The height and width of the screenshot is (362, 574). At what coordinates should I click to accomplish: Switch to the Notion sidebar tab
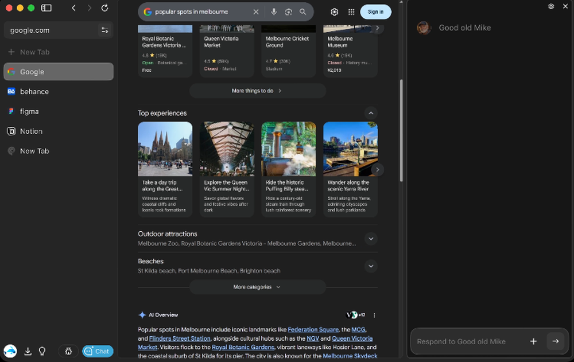[x=30, y=131]
